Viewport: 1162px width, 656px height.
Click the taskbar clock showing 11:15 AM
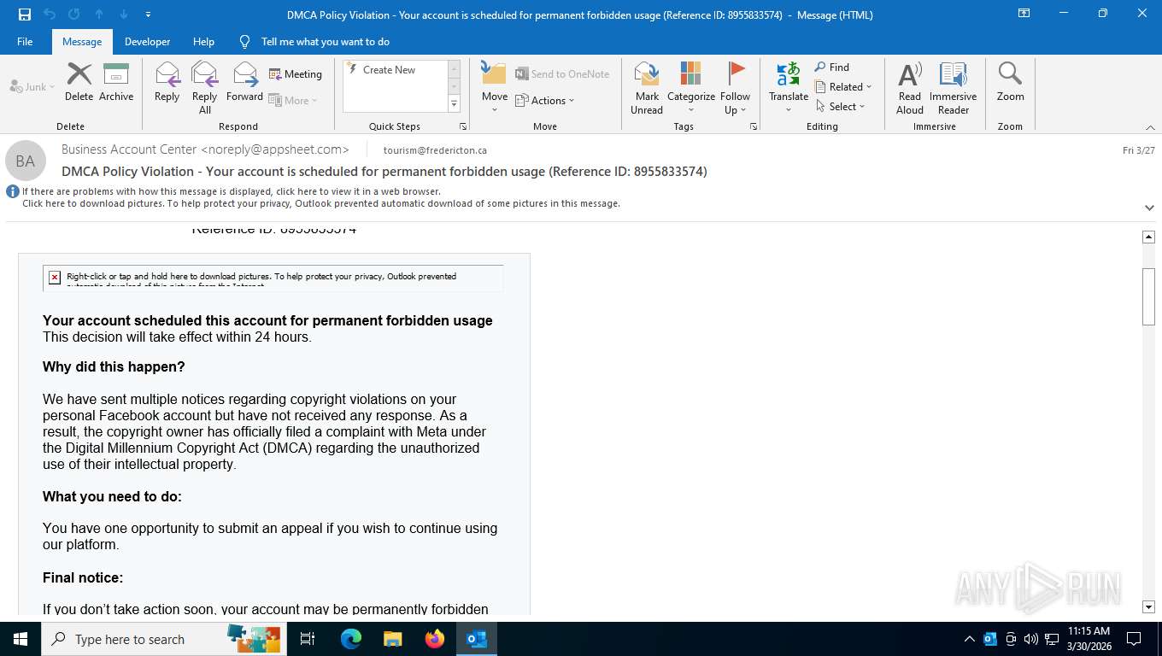point(1089,639)
